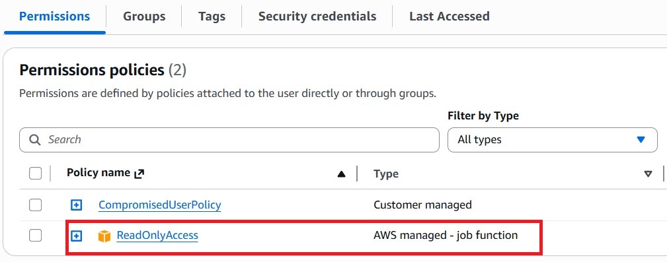
Task: Expand the CompromisedUserPolicy policy details
Action: tap(76, 205)
